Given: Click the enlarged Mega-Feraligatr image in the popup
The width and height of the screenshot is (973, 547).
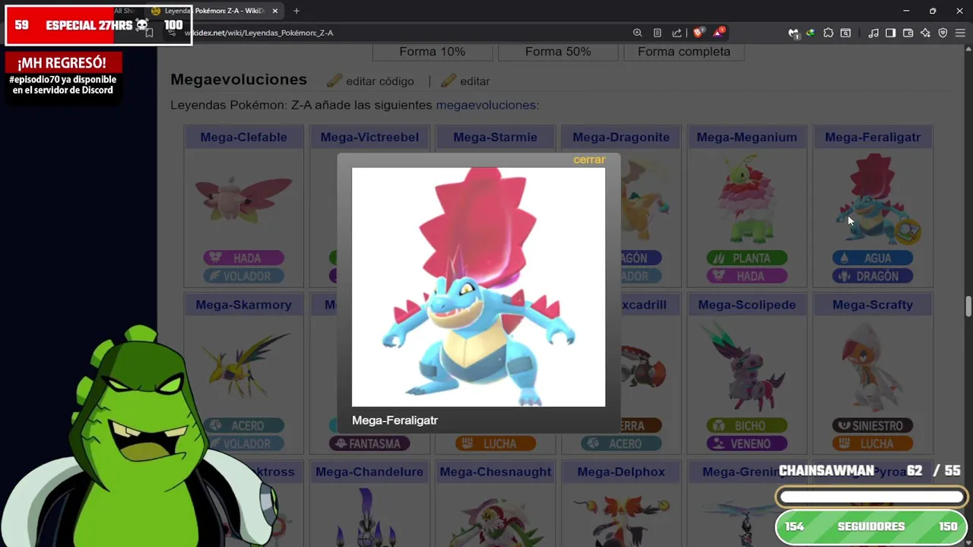Looking at the screenshot, I should 479,287.
